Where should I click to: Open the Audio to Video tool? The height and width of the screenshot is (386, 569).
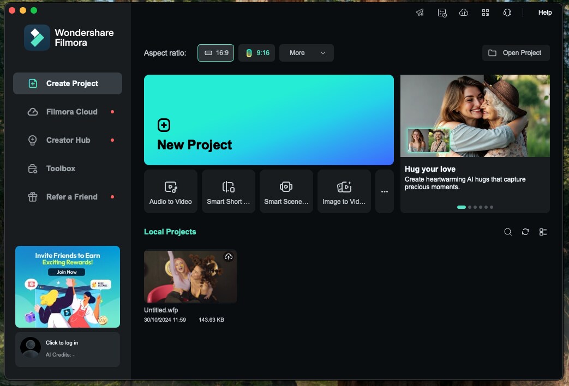pos(171,191)
